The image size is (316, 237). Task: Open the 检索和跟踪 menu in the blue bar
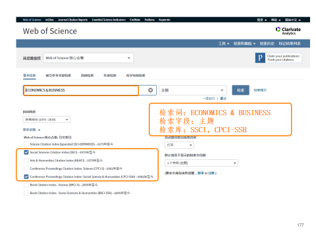pos(244,43)
